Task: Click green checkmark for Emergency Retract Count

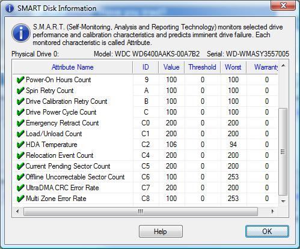Action: pyautogui.click(x=20, y=123)
